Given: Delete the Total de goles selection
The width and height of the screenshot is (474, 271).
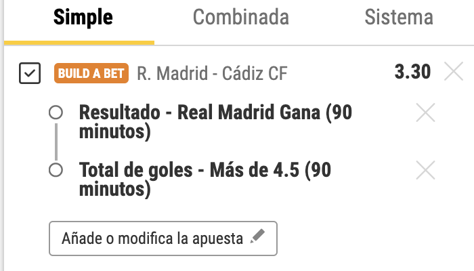Looking at the screenshot, I should pyautogui.click(x=425, y=170).
